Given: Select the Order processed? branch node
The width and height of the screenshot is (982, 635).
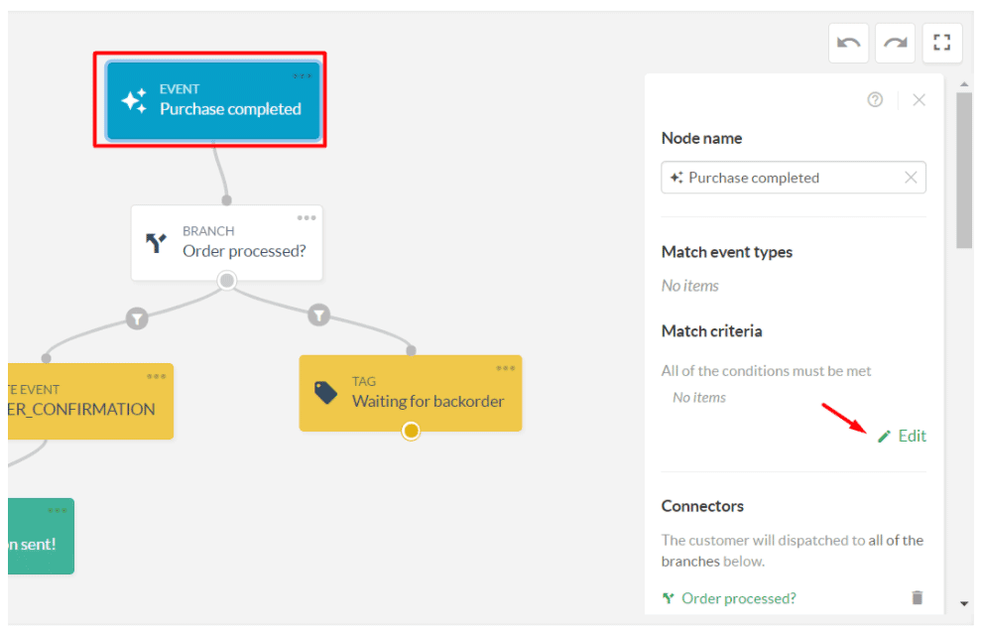Looking at the screenshot, I should [226, 243].
